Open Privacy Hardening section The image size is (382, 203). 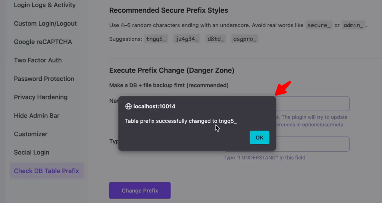point(41,97)
